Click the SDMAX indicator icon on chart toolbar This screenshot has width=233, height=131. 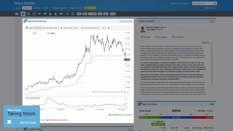coord(27,28)
